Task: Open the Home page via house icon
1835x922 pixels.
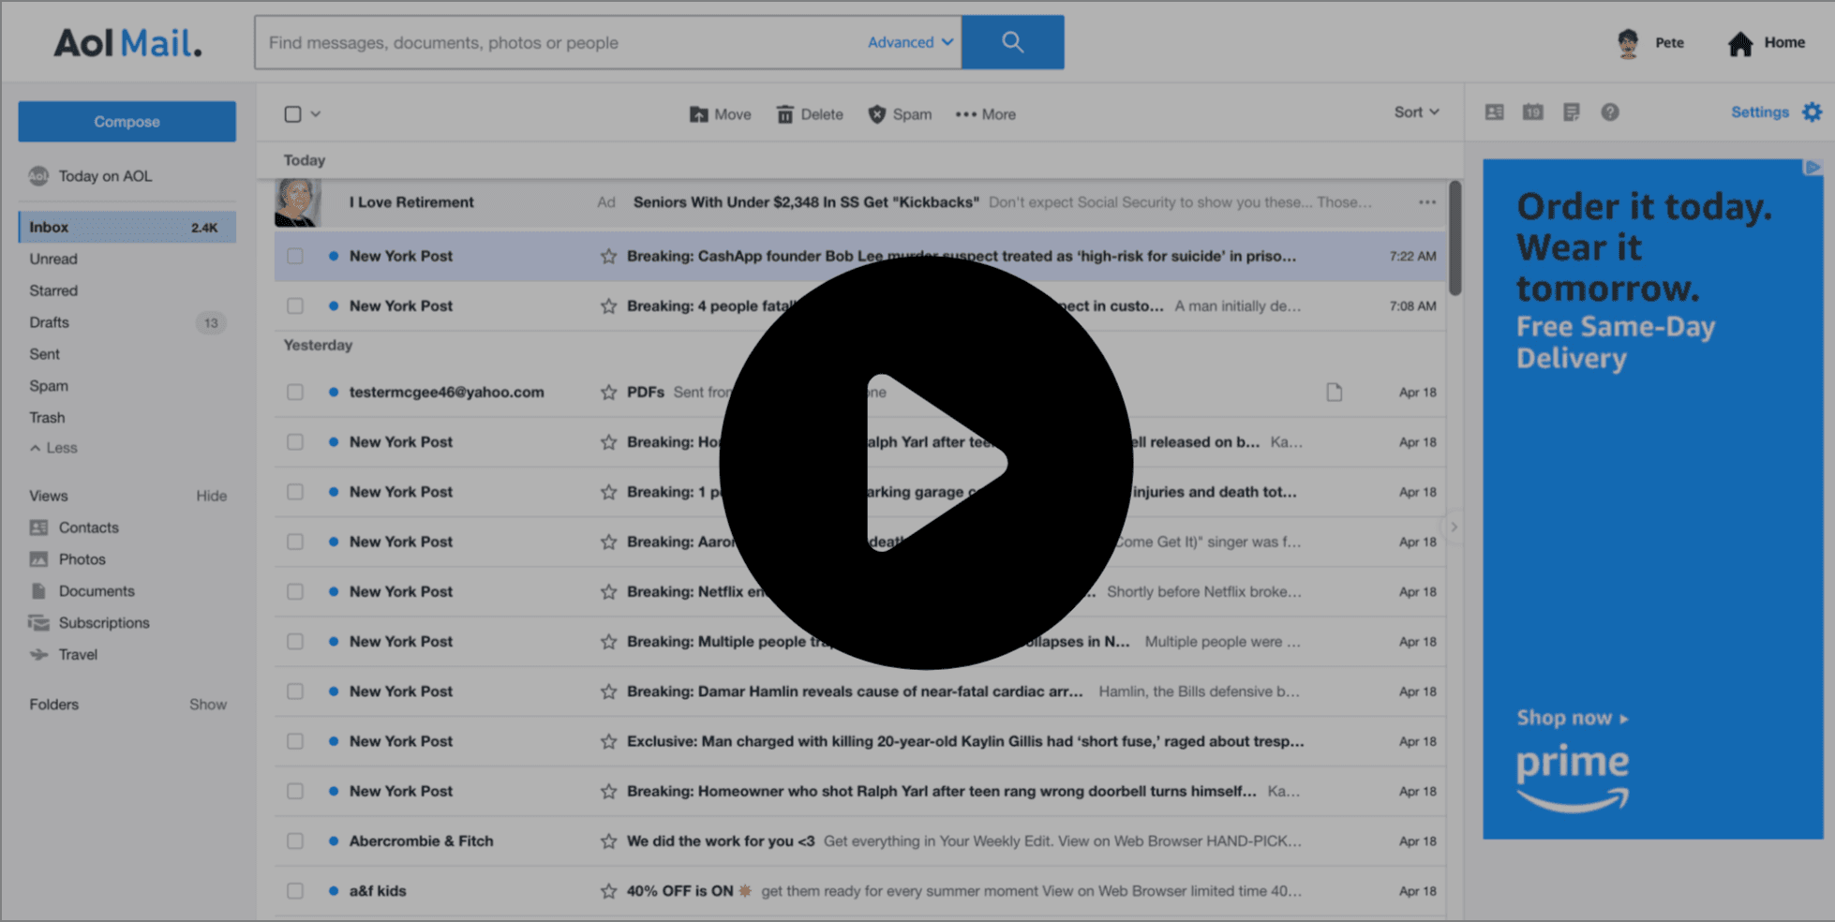Action: [x=1740, y=44]
